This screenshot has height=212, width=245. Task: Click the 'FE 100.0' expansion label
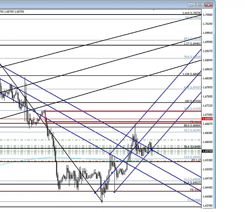(196, 190)
